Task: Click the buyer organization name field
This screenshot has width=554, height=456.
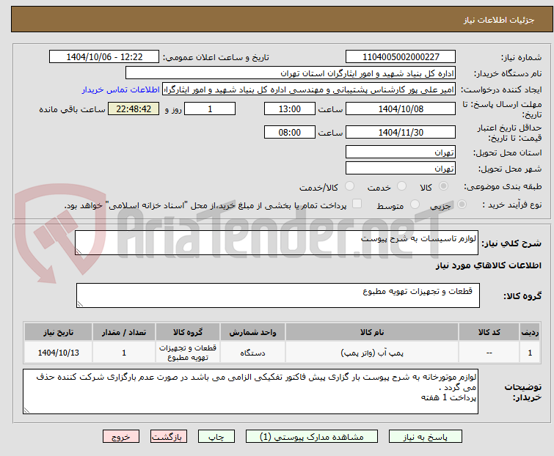Action: click(x=291, y=73)
